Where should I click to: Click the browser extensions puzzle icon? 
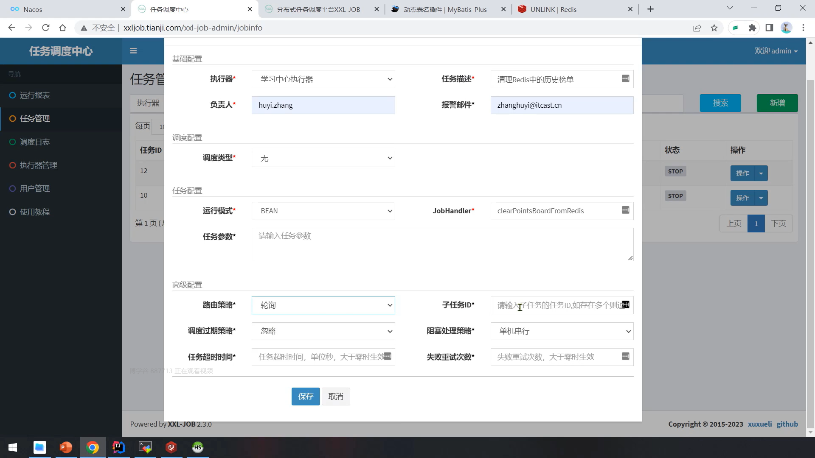click(752, 28)
